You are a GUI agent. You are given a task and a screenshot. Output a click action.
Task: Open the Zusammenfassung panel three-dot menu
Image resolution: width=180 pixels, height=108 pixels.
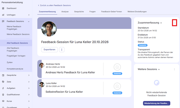pyautogui.click(x=174, y=23)
